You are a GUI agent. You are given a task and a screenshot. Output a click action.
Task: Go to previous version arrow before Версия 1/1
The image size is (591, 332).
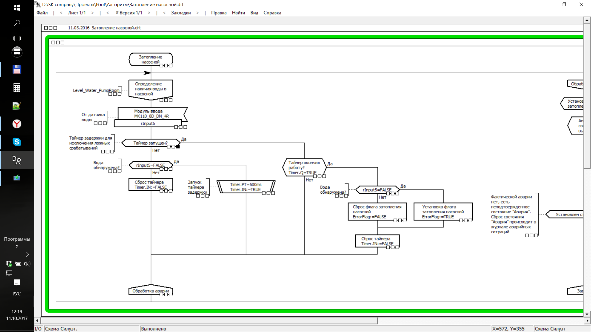(x=107, y=13)
